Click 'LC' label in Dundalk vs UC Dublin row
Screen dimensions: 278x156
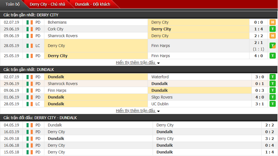tap(38, 104)
